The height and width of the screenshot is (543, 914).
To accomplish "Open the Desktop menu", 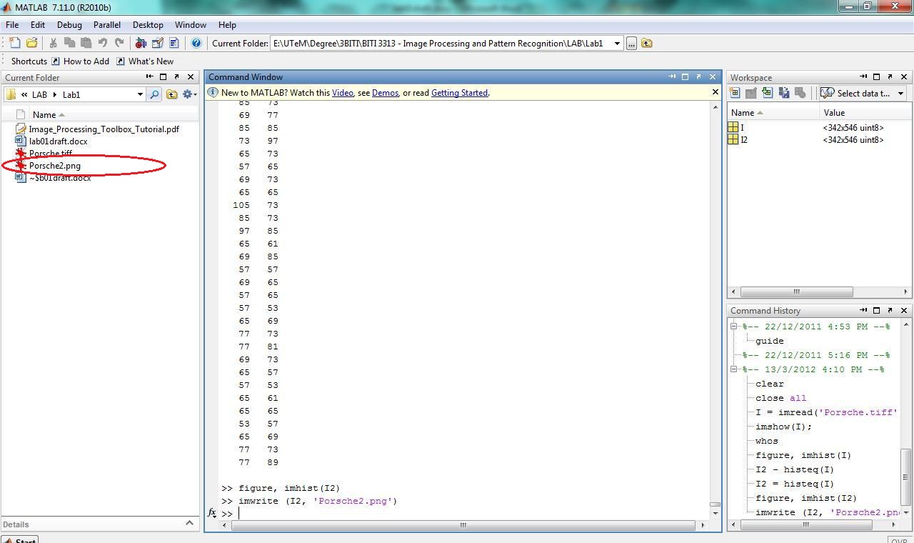I will coord(148,24).
